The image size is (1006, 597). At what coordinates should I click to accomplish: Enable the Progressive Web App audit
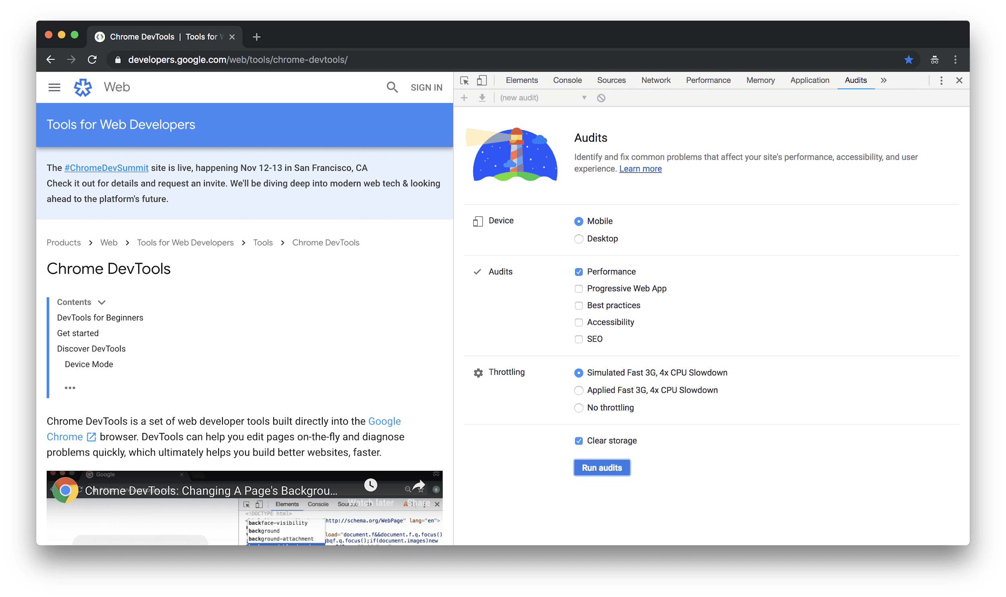578,289
